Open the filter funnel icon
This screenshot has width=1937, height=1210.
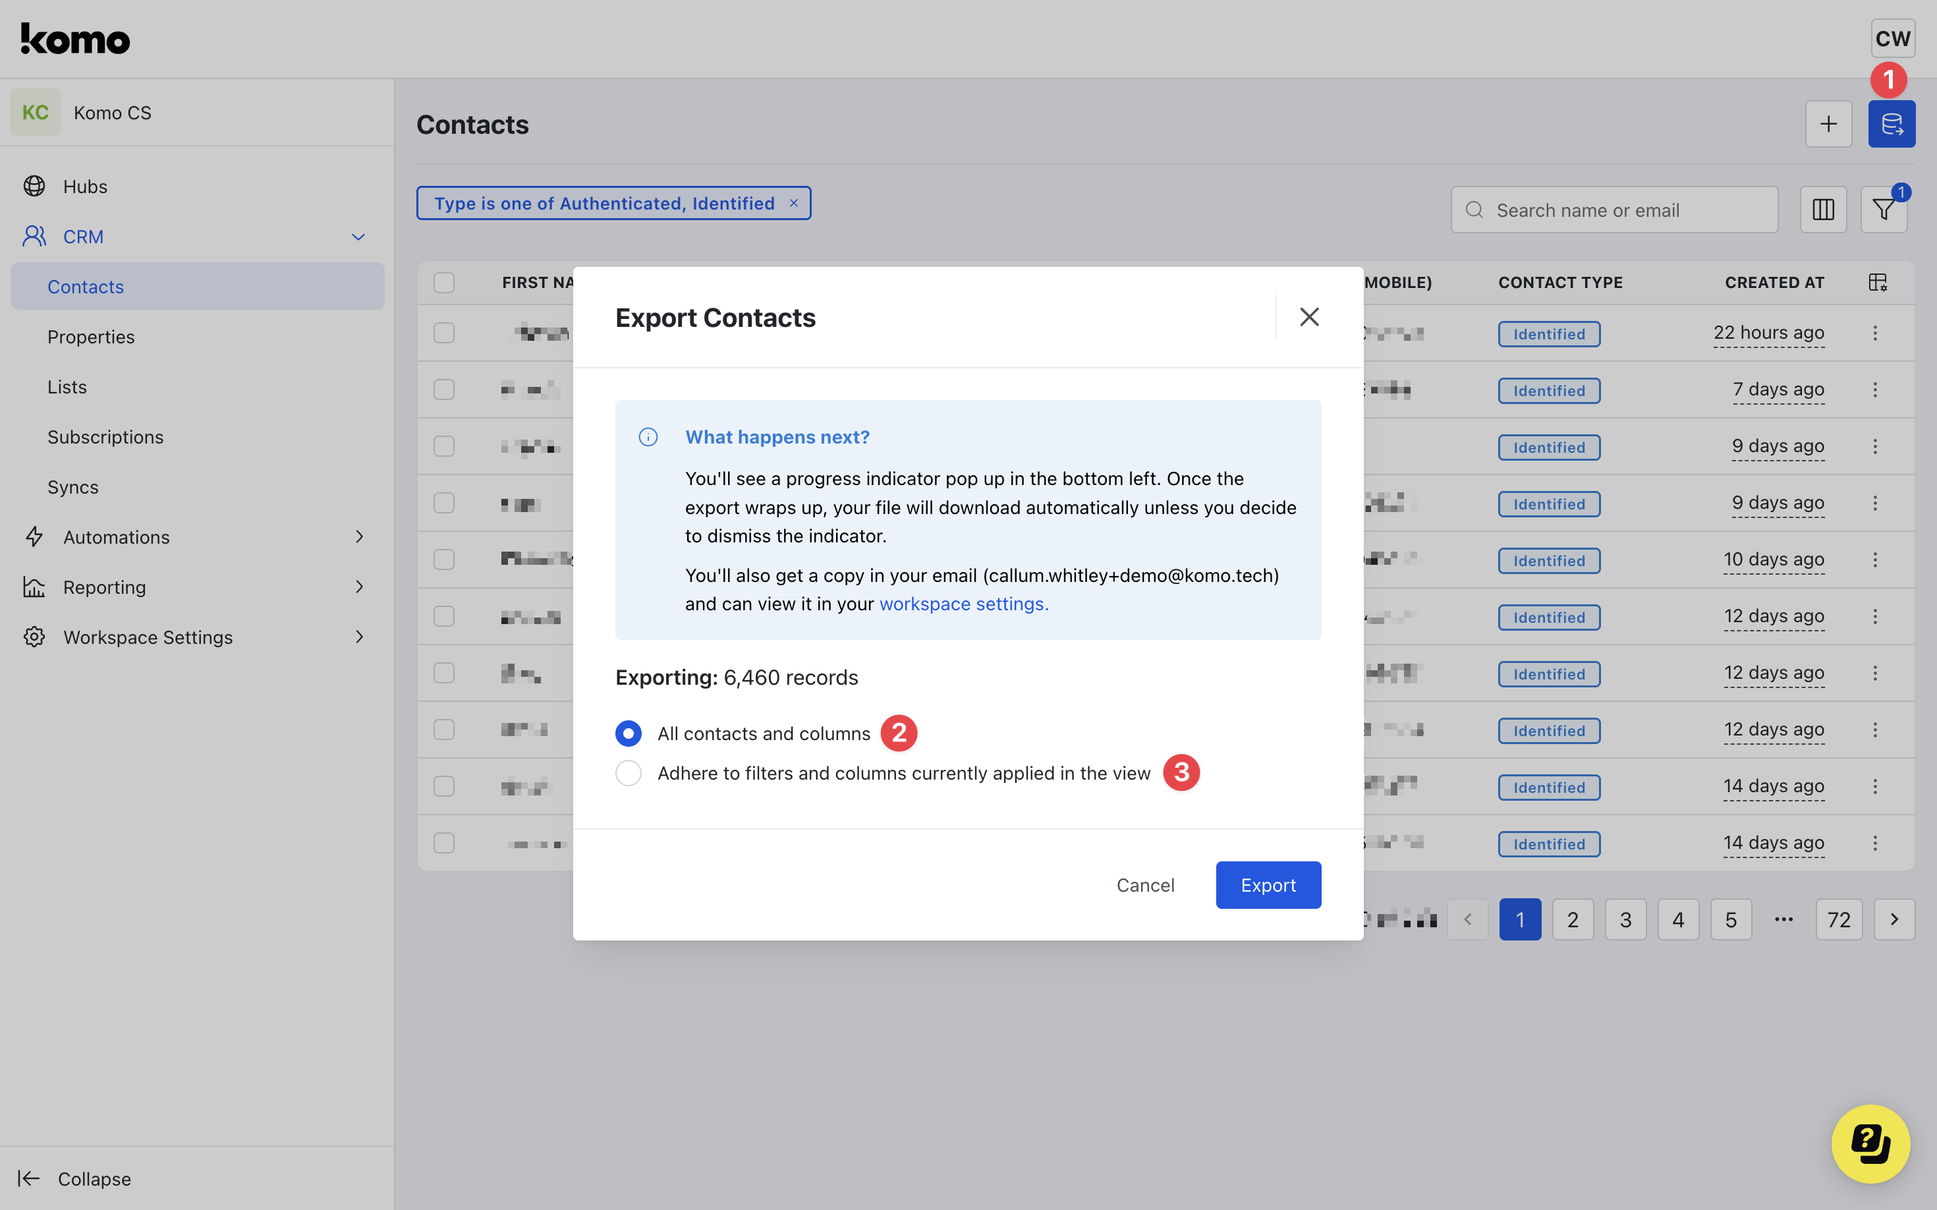click(1884, 210)
